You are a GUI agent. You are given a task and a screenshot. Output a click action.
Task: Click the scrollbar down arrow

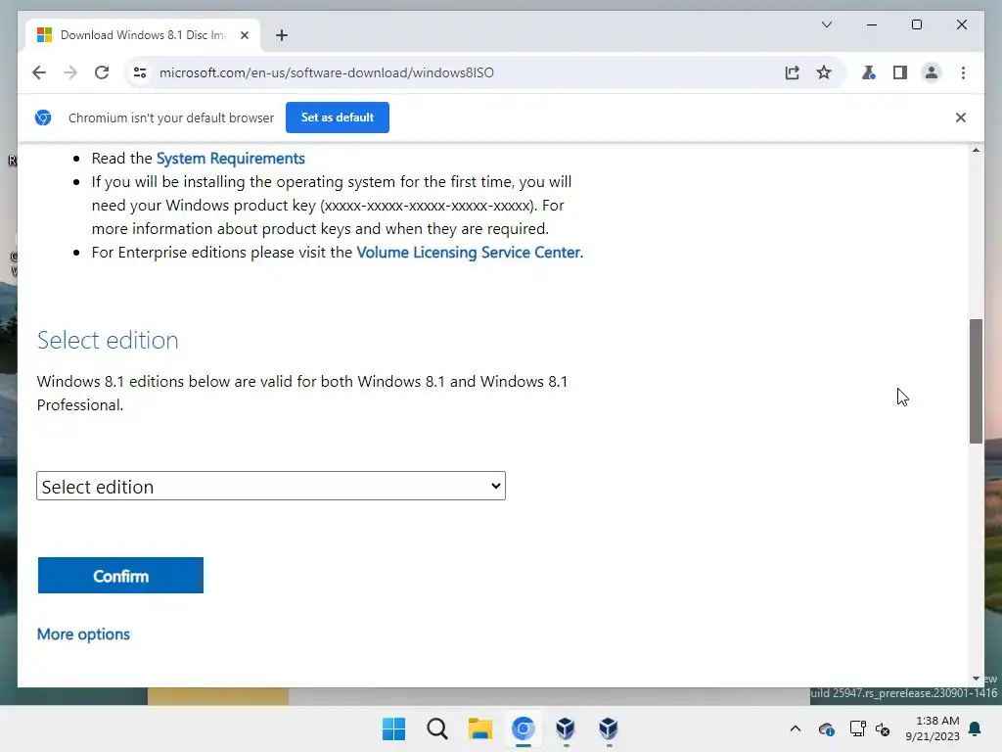[976, 679]
